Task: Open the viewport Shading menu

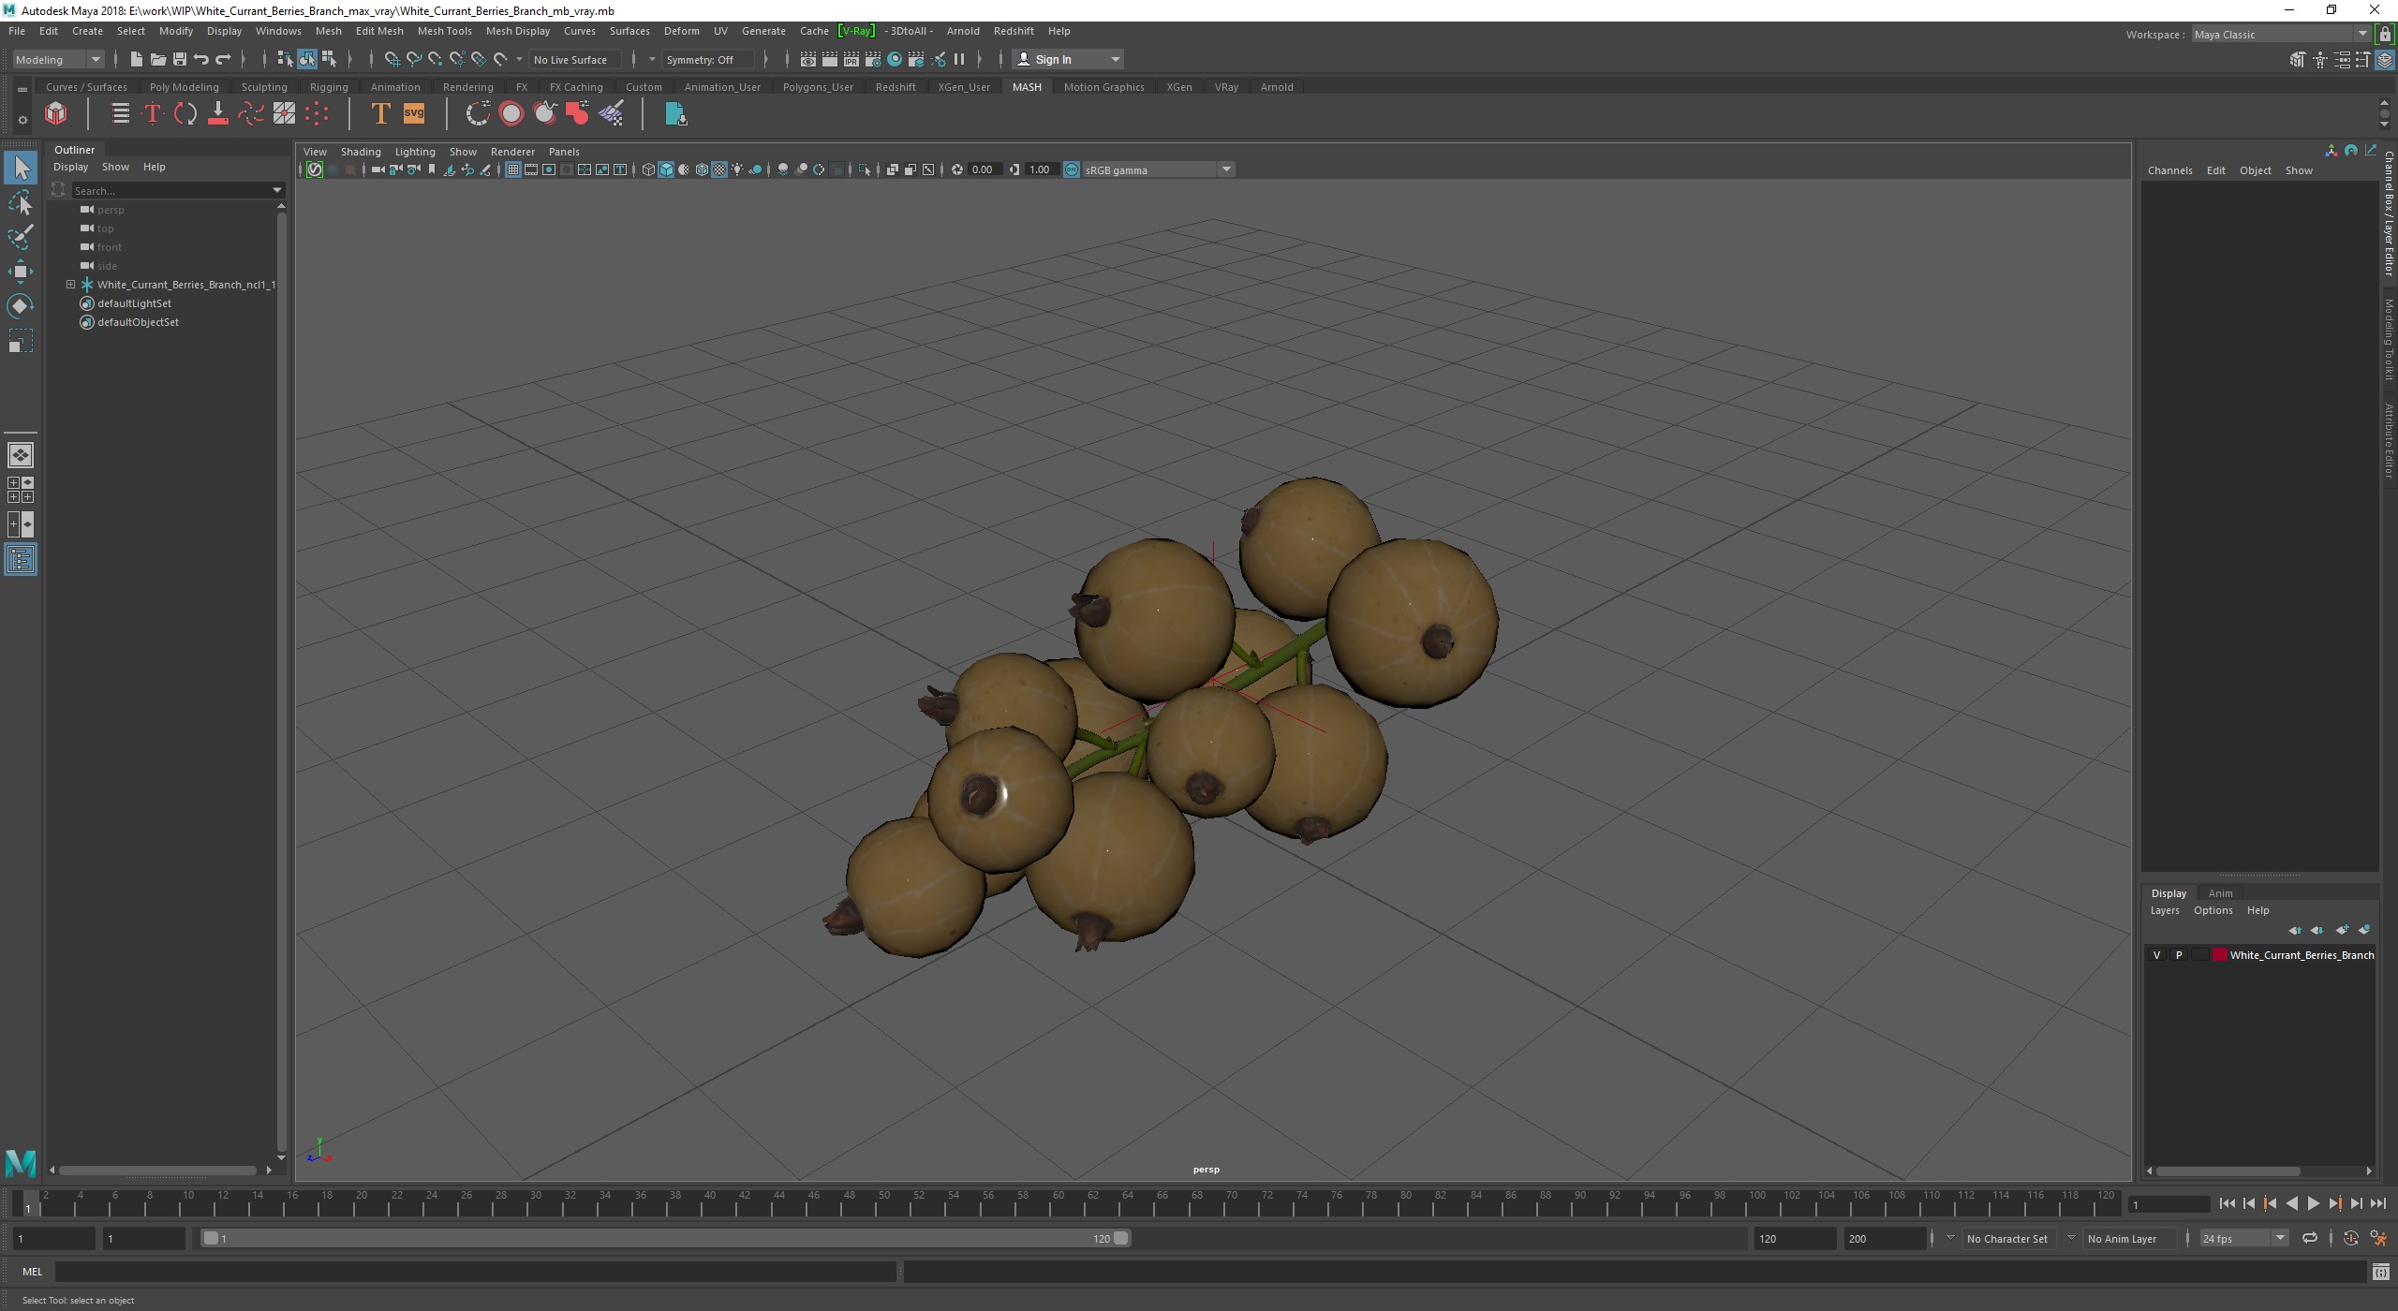Action: 361,152
